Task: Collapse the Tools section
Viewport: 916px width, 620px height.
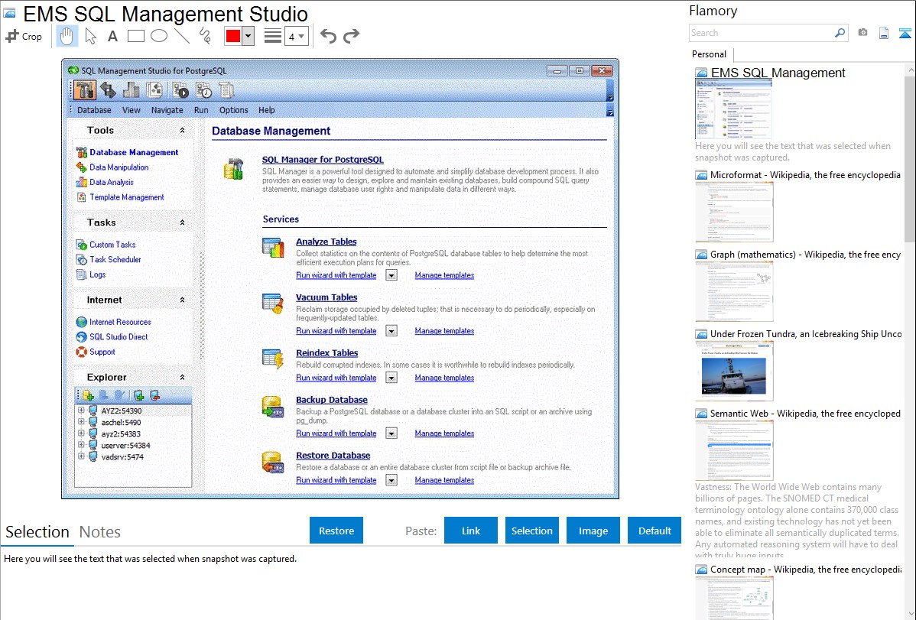Action: tap(182, 130)
